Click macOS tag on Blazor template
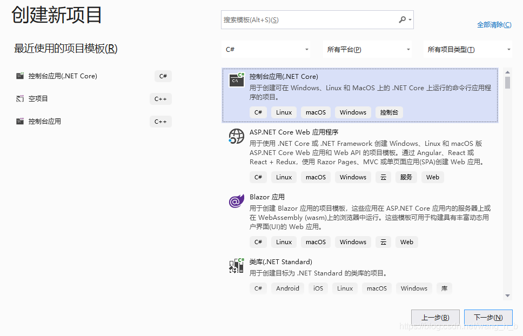This screenshot has height=336, width=523. [316, 241]
